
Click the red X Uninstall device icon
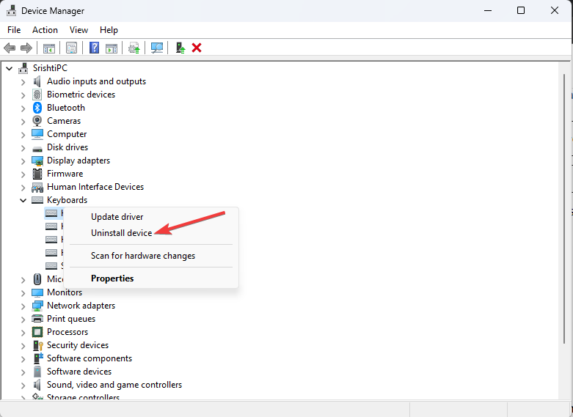[197, 48]
